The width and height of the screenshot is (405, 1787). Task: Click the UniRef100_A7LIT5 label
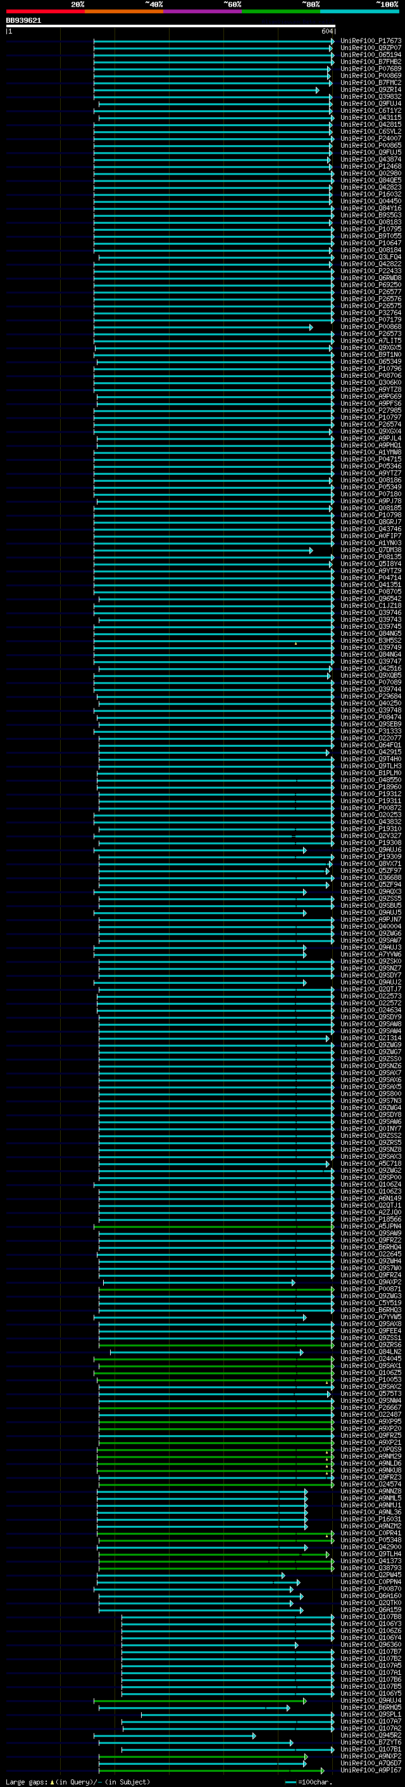coord(371,340)
